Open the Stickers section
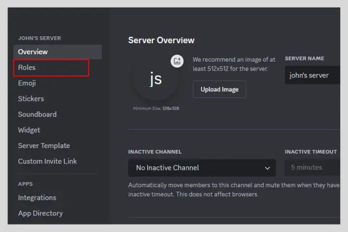 31,99
